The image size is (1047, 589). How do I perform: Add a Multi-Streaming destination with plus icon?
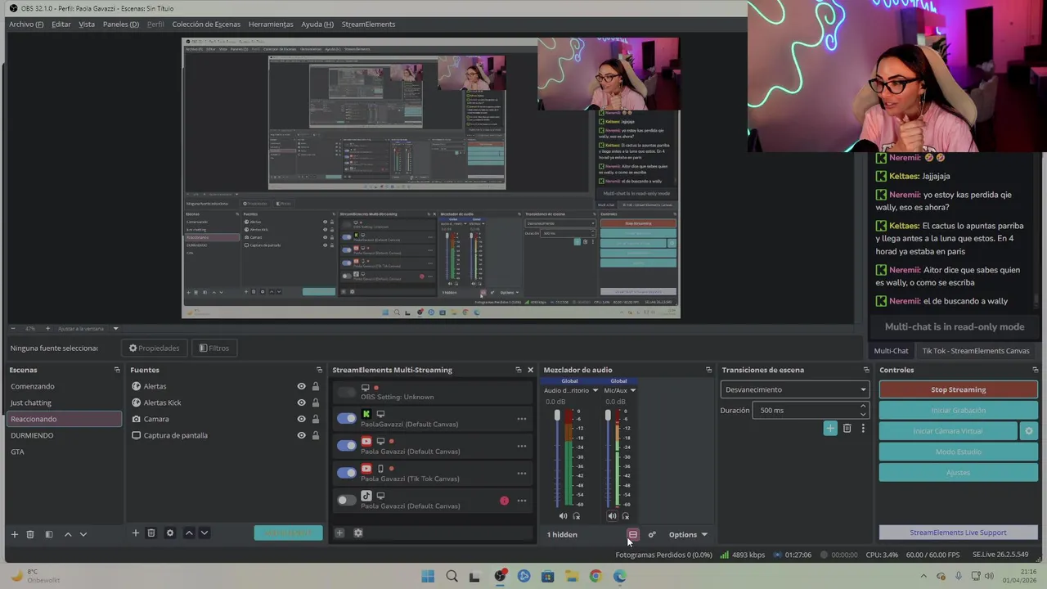click(339, 533)
